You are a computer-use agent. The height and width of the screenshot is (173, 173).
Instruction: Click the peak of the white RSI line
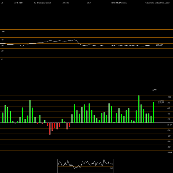pyautogui.click(x=74, y=40)
